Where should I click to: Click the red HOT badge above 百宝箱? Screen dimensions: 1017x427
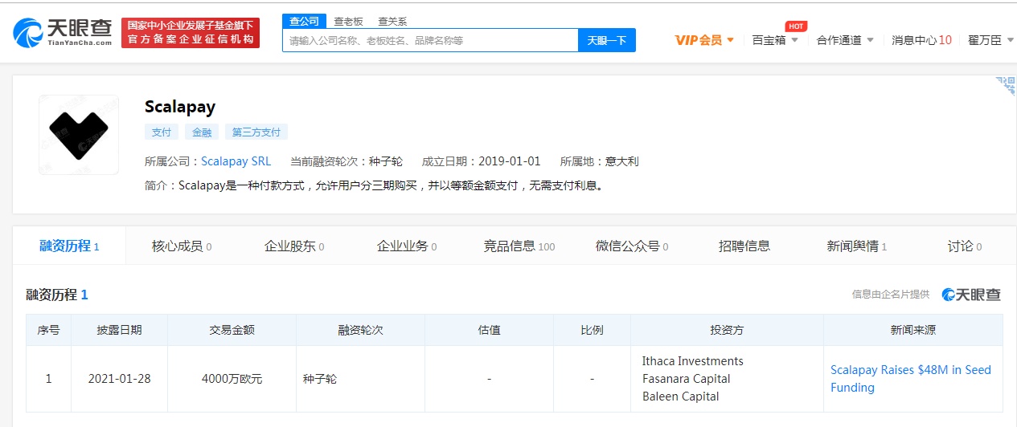point(796,26)
